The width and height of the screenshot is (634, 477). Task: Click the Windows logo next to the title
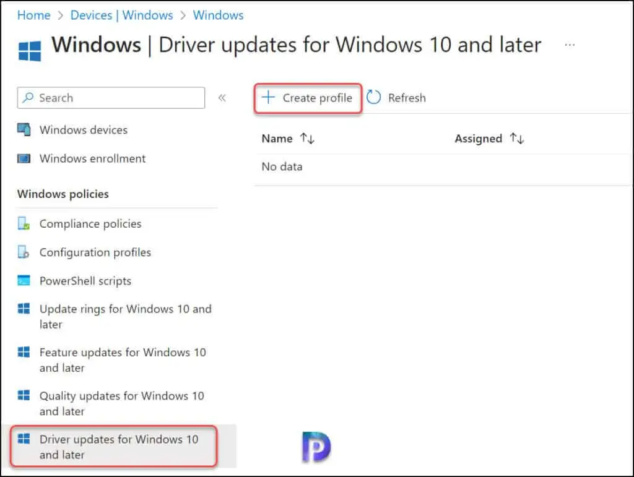point(30,51)
